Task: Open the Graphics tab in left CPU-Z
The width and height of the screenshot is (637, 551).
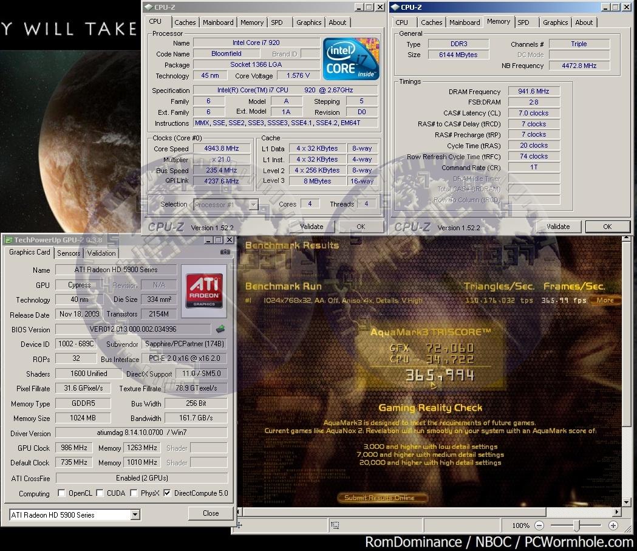Action: (x=308, y=22)
